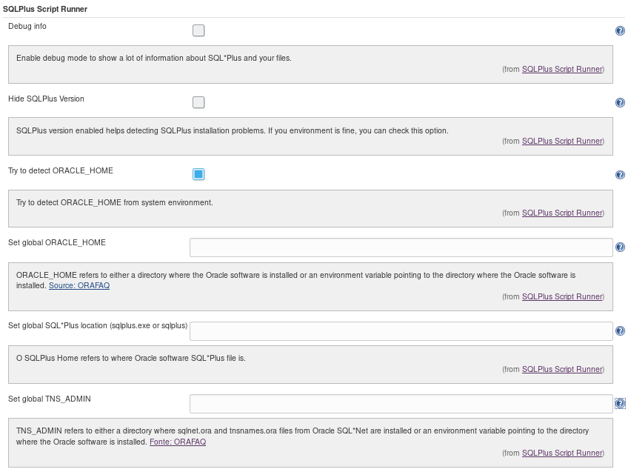Open help for Set global SQL*Plus location
The image size is (631, 472).
620,331
